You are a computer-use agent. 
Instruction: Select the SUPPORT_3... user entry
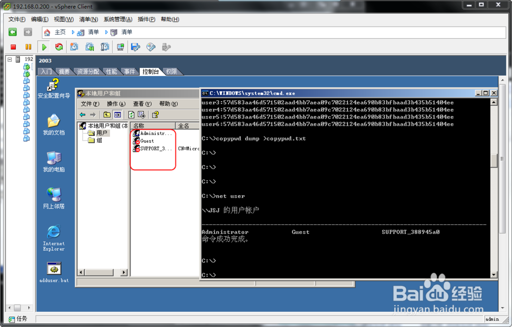point(153,149)
